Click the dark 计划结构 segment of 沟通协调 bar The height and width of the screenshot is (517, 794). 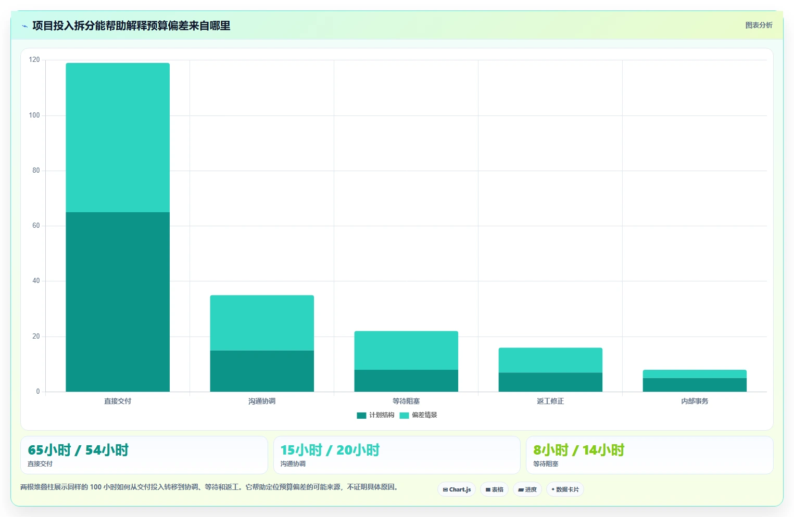point(262,371)
